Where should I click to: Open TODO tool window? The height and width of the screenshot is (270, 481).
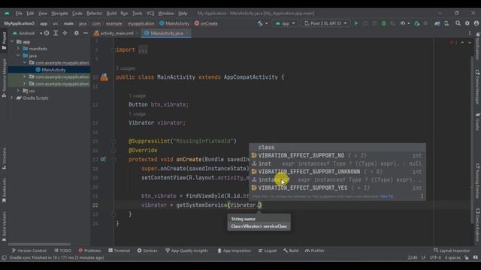click(63, 250)
